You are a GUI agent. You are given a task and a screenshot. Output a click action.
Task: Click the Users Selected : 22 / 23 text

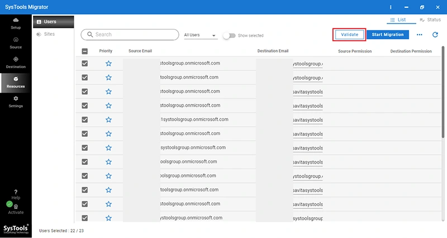pos(61,231)
